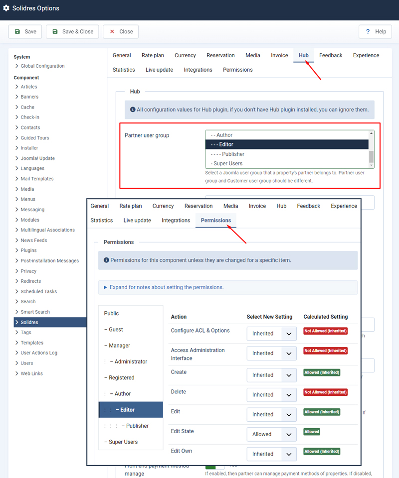Image resolution: width=399 pixels, height=478 pixels.
Task: Click the Save & Close disk icon
Action: [x=55, y=31]
